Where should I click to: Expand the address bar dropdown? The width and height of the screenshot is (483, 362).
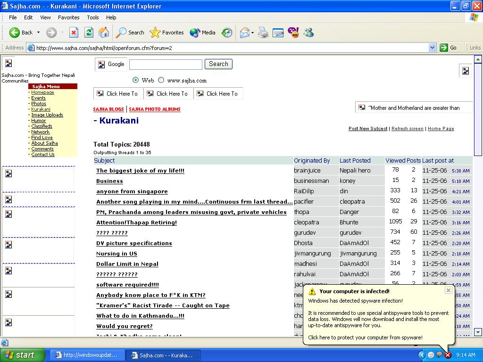pos(432,48)
